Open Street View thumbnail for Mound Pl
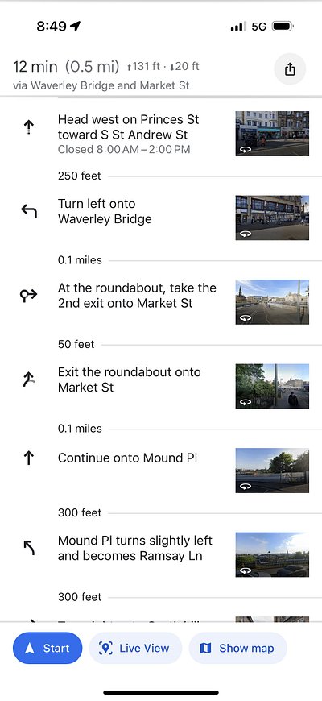This screenshot has width=322, height=701. [x=272, y=471]
